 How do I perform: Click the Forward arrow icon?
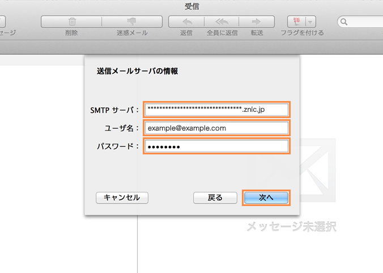(256, 22)
